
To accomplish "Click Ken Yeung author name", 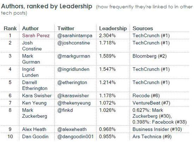I will click(34, 103).
